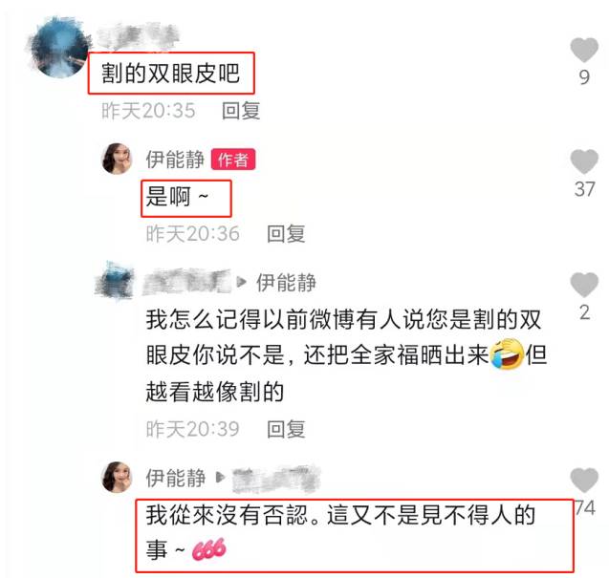Click 回复 next to 昨天20:35
The width and height of the screenshot is (609, 578).
click(x=241, y=111)
